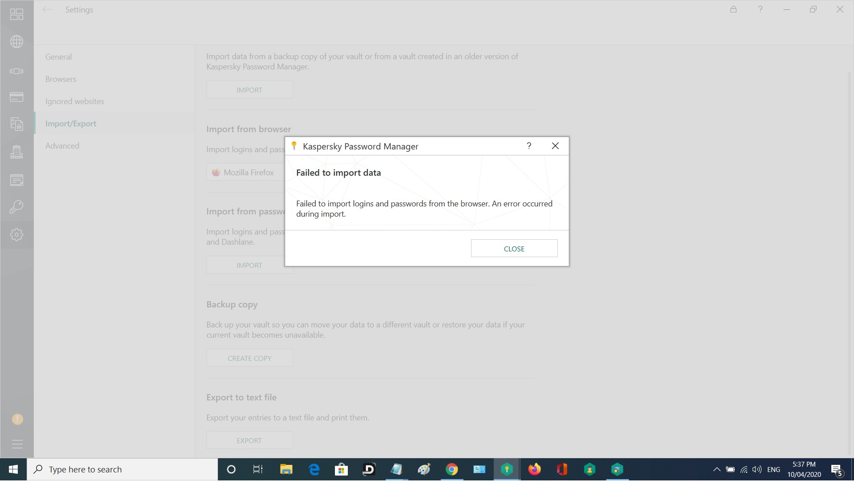Viewport: 854px width, 484px height.
Task: Open Cortana circle icon on taskbar
Action: pos(231,469)
